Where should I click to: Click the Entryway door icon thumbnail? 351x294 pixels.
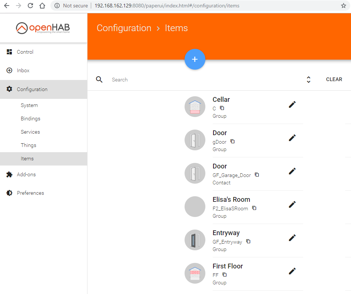[x=195, y=240]
